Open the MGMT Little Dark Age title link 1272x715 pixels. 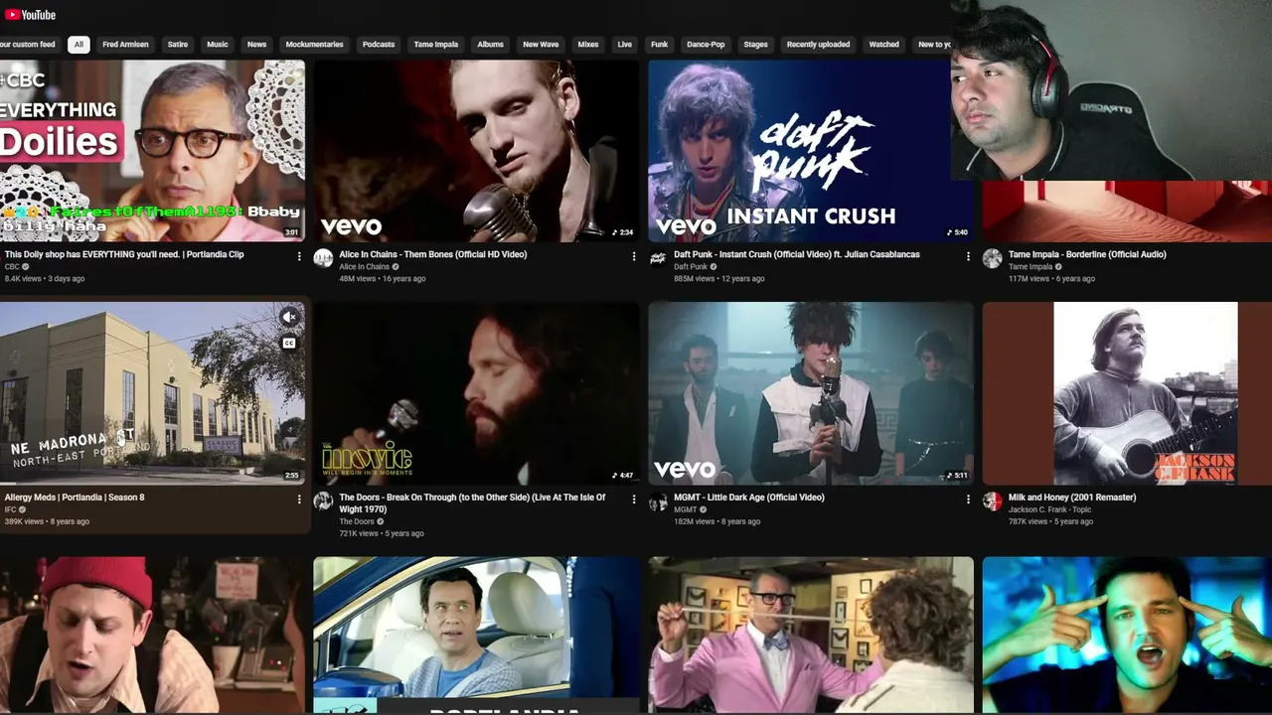coord(749,498)
